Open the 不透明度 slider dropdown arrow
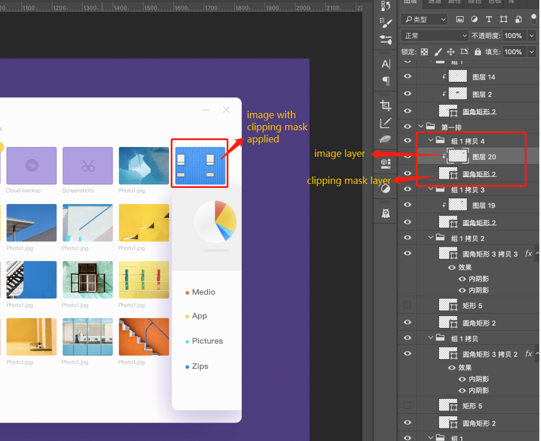 point(532,36)
